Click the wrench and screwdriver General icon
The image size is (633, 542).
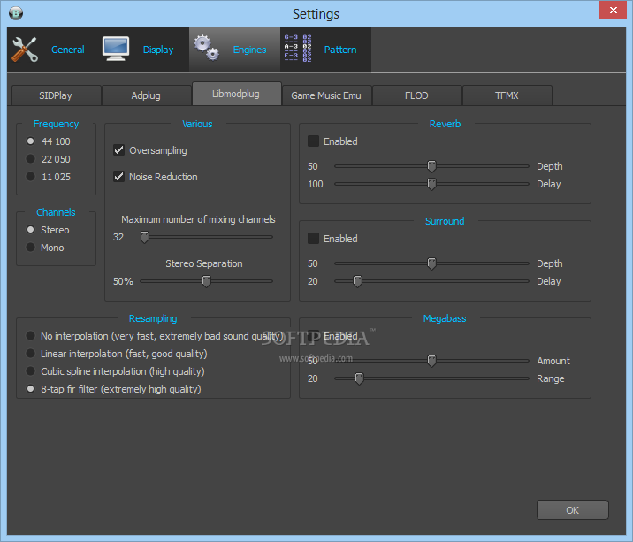click(x=25, y=50)
